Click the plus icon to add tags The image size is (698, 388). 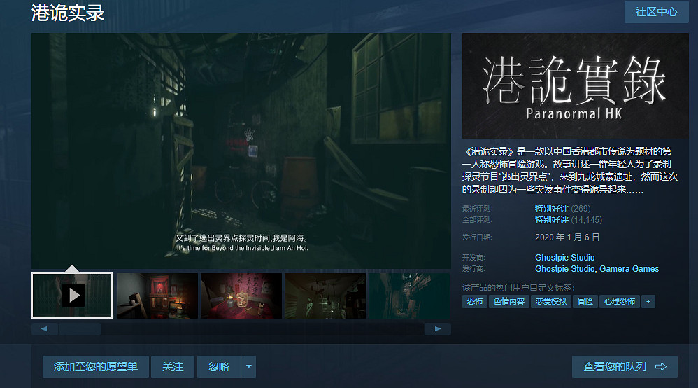648,301
